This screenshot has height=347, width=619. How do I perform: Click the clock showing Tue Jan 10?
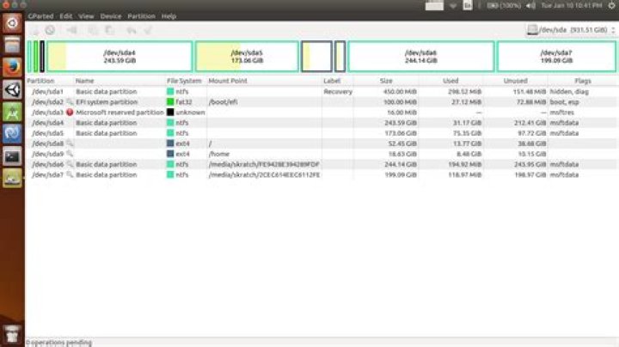[571, 5]
